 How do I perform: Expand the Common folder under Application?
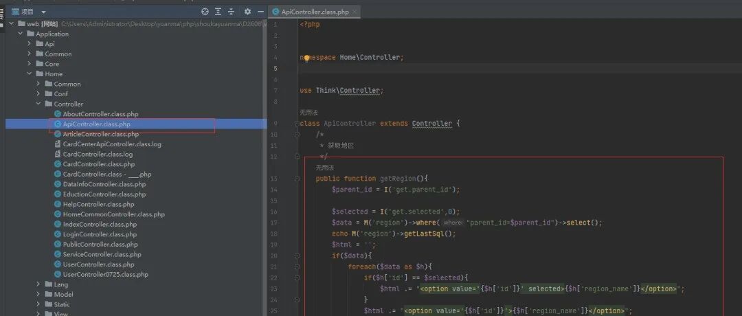click(x=30, y=54)
